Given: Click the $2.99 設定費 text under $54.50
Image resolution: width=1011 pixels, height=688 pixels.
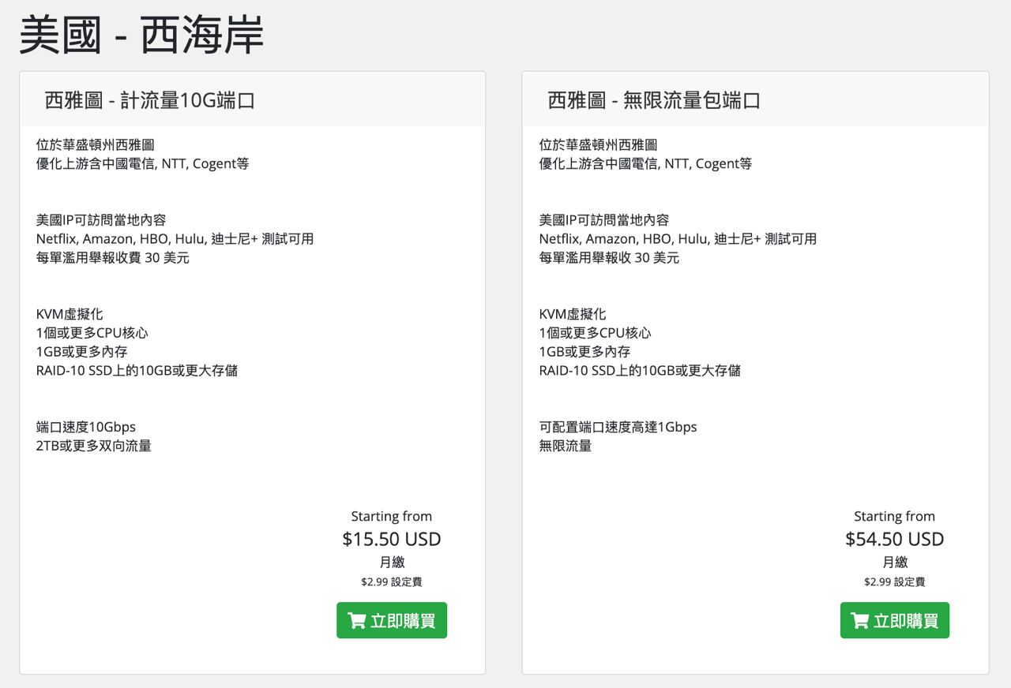Looking at the screenshot, I should [x=894, y=582].
